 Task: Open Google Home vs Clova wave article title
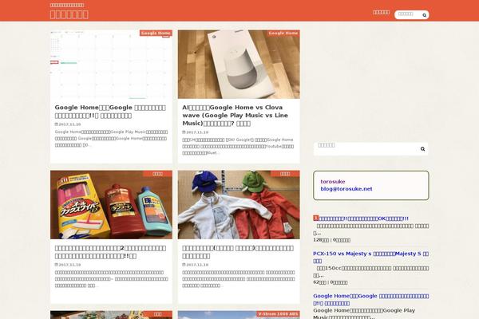[236, 116]
